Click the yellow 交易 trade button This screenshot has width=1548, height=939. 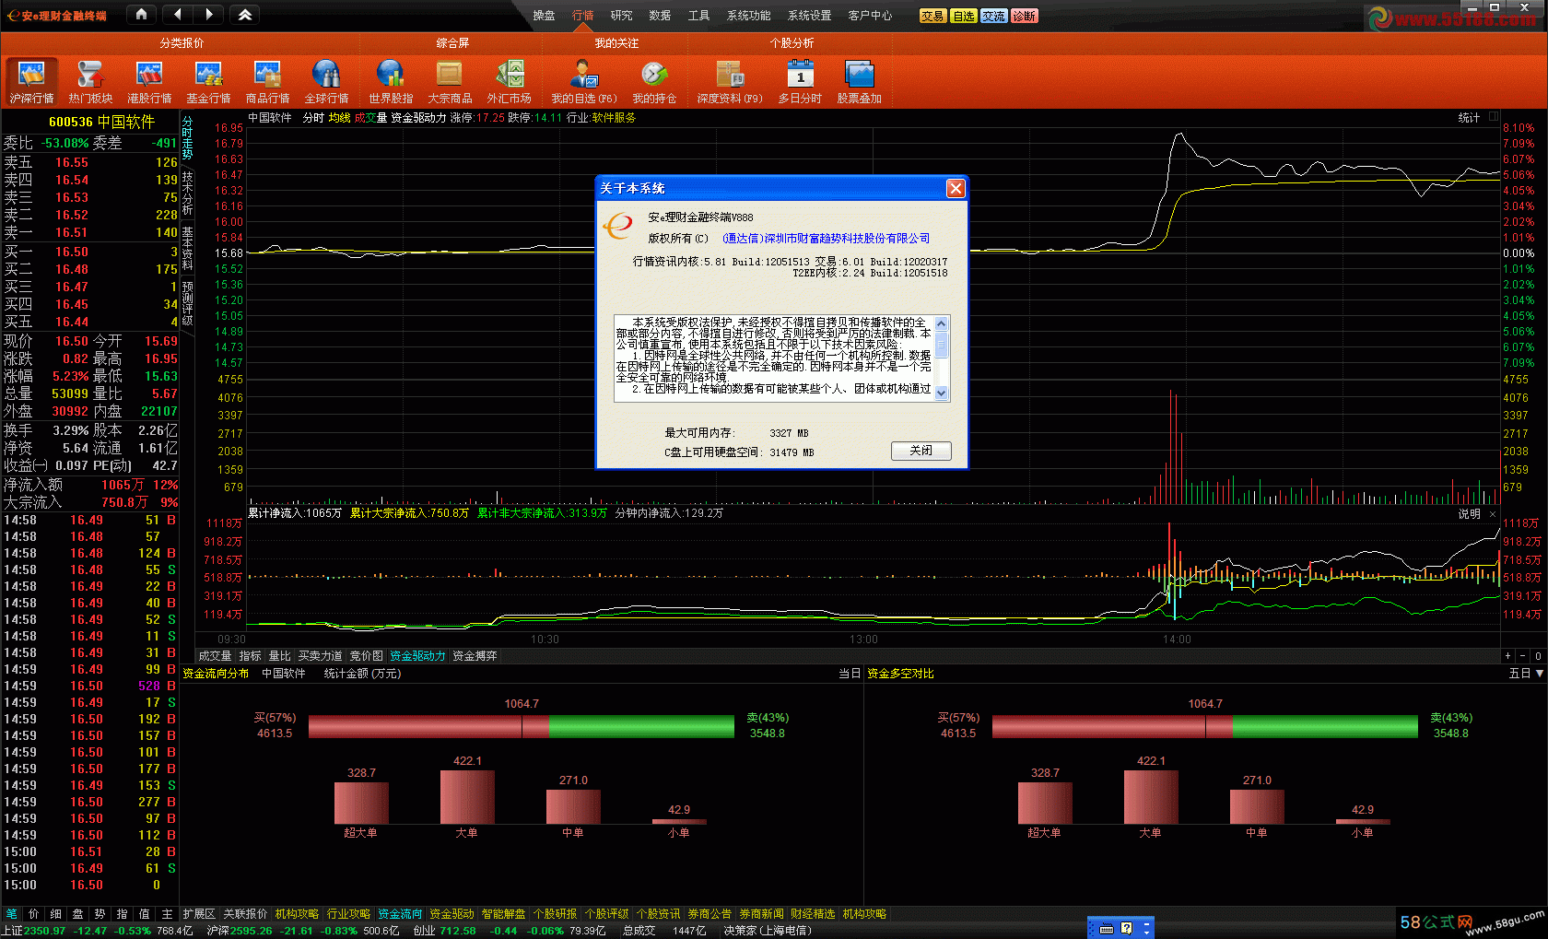[x=932, y=16]
